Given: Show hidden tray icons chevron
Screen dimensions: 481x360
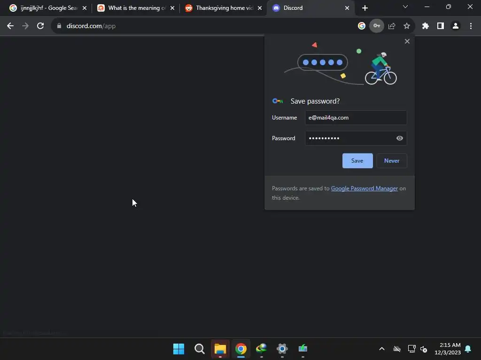Looking at the screenshot, I should (x=382, y=349).
